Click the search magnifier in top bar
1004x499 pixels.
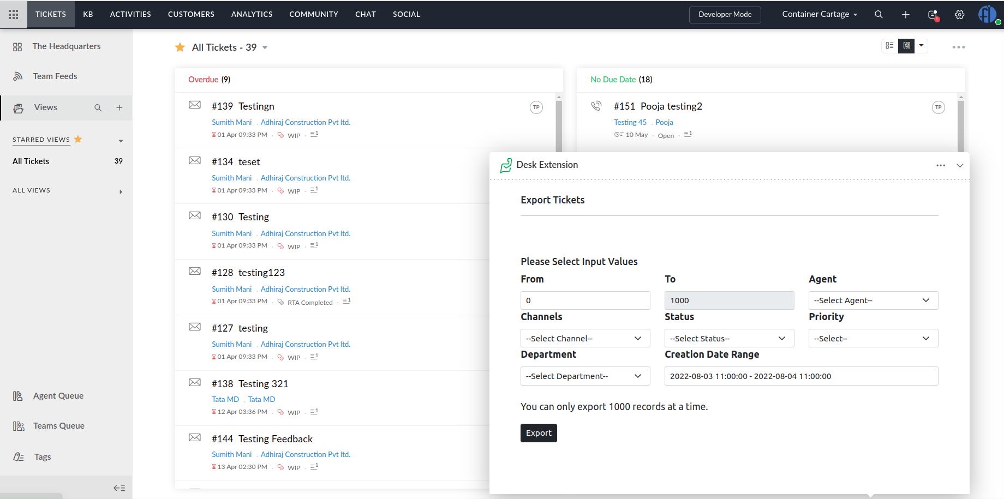(878, 15)
